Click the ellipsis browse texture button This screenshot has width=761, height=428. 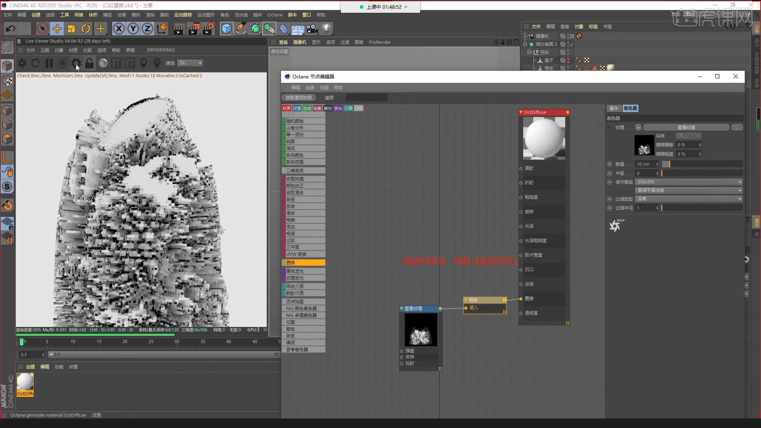coord(737,127)
